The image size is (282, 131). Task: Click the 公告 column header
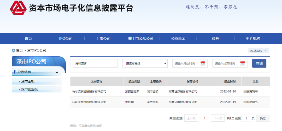coord(256,81)
